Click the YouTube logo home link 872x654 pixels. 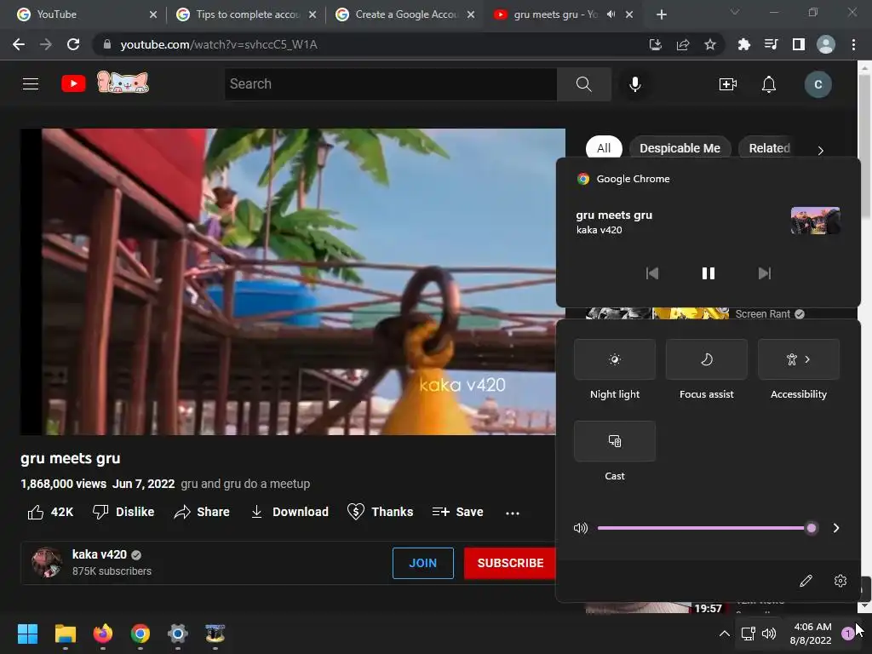tap(73, 84)
